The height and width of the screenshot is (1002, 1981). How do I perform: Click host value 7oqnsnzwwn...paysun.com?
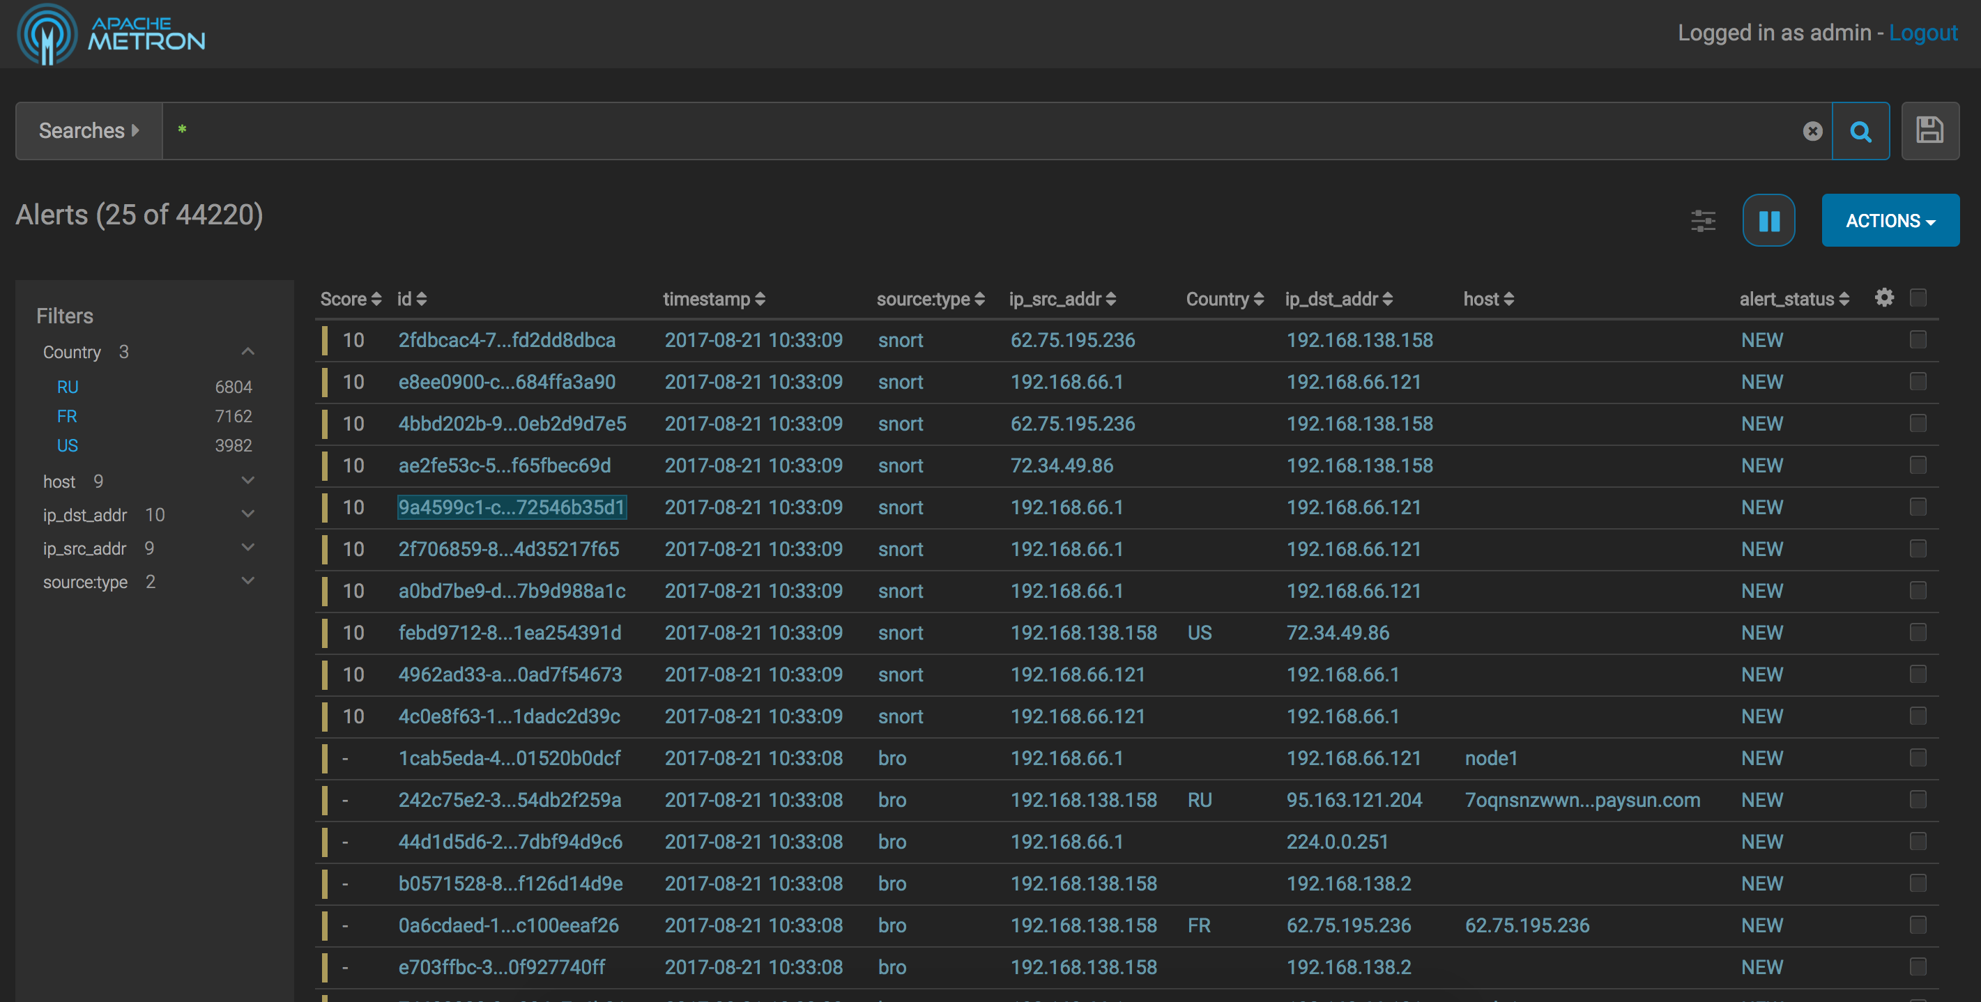pyautogui.click(x=1582, y=800)
